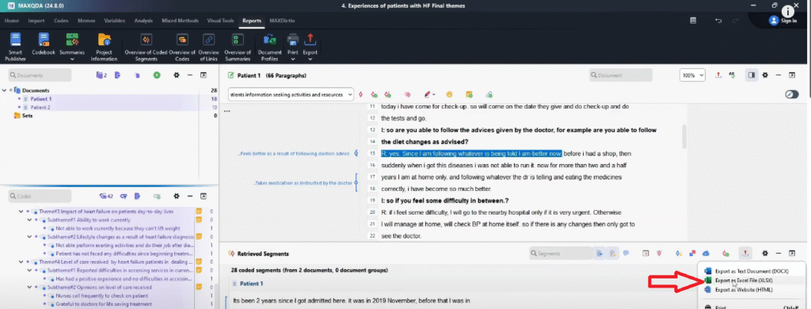This screenshot has height=309, width=811.
Task: Click the Segments search field
Action: click(x=562, y=253)
